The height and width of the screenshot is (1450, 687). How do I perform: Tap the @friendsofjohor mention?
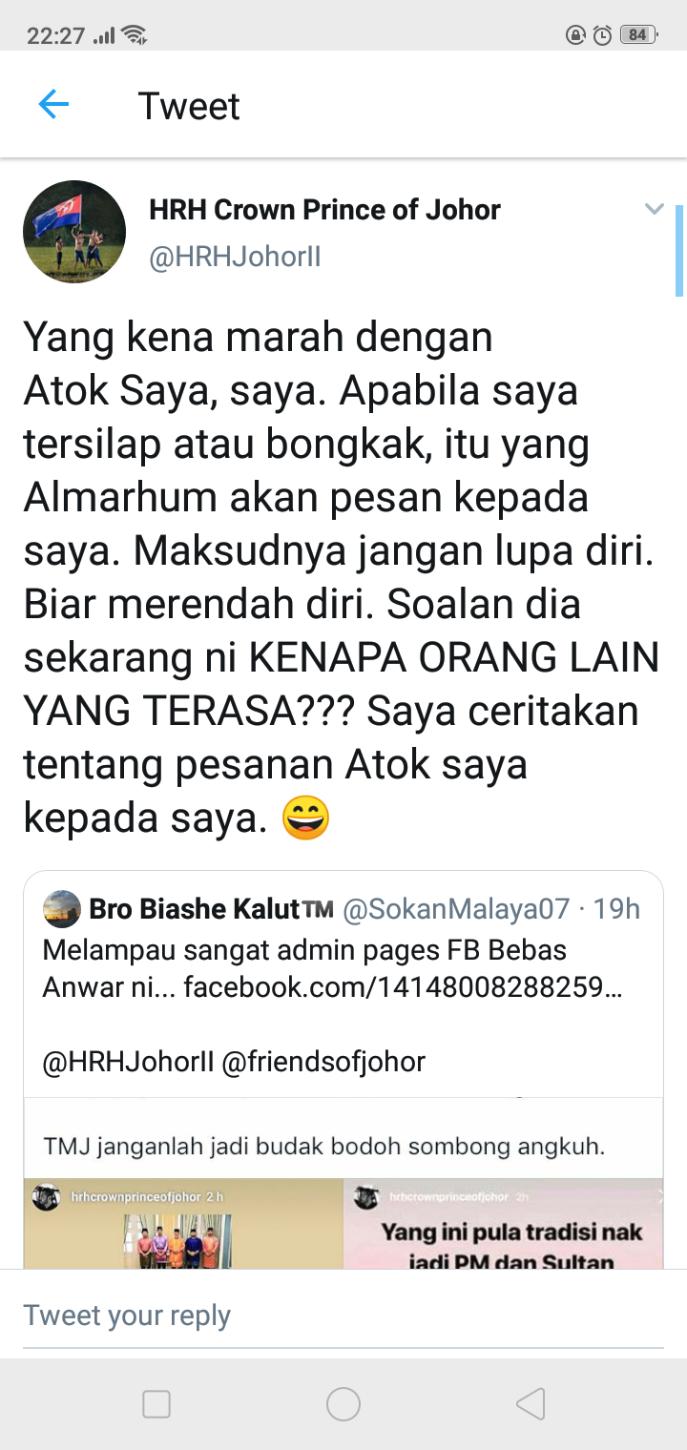coord(323,1061)
